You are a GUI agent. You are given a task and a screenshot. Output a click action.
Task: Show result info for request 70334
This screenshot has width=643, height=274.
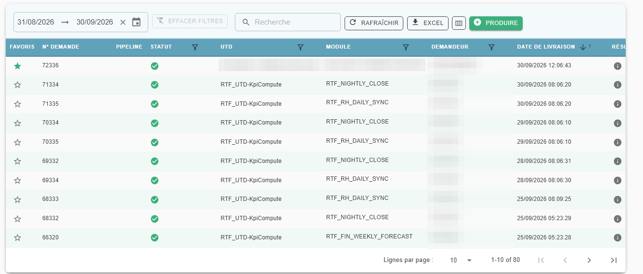coord(617,123)
